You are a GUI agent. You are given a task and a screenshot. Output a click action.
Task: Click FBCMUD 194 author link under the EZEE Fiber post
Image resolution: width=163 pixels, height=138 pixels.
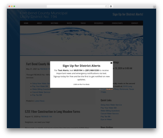(46, 116)
